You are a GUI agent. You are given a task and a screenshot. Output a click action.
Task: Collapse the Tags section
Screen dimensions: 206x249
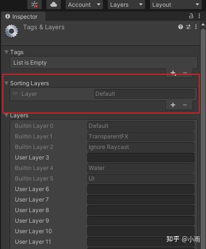(x=6, y=52)
